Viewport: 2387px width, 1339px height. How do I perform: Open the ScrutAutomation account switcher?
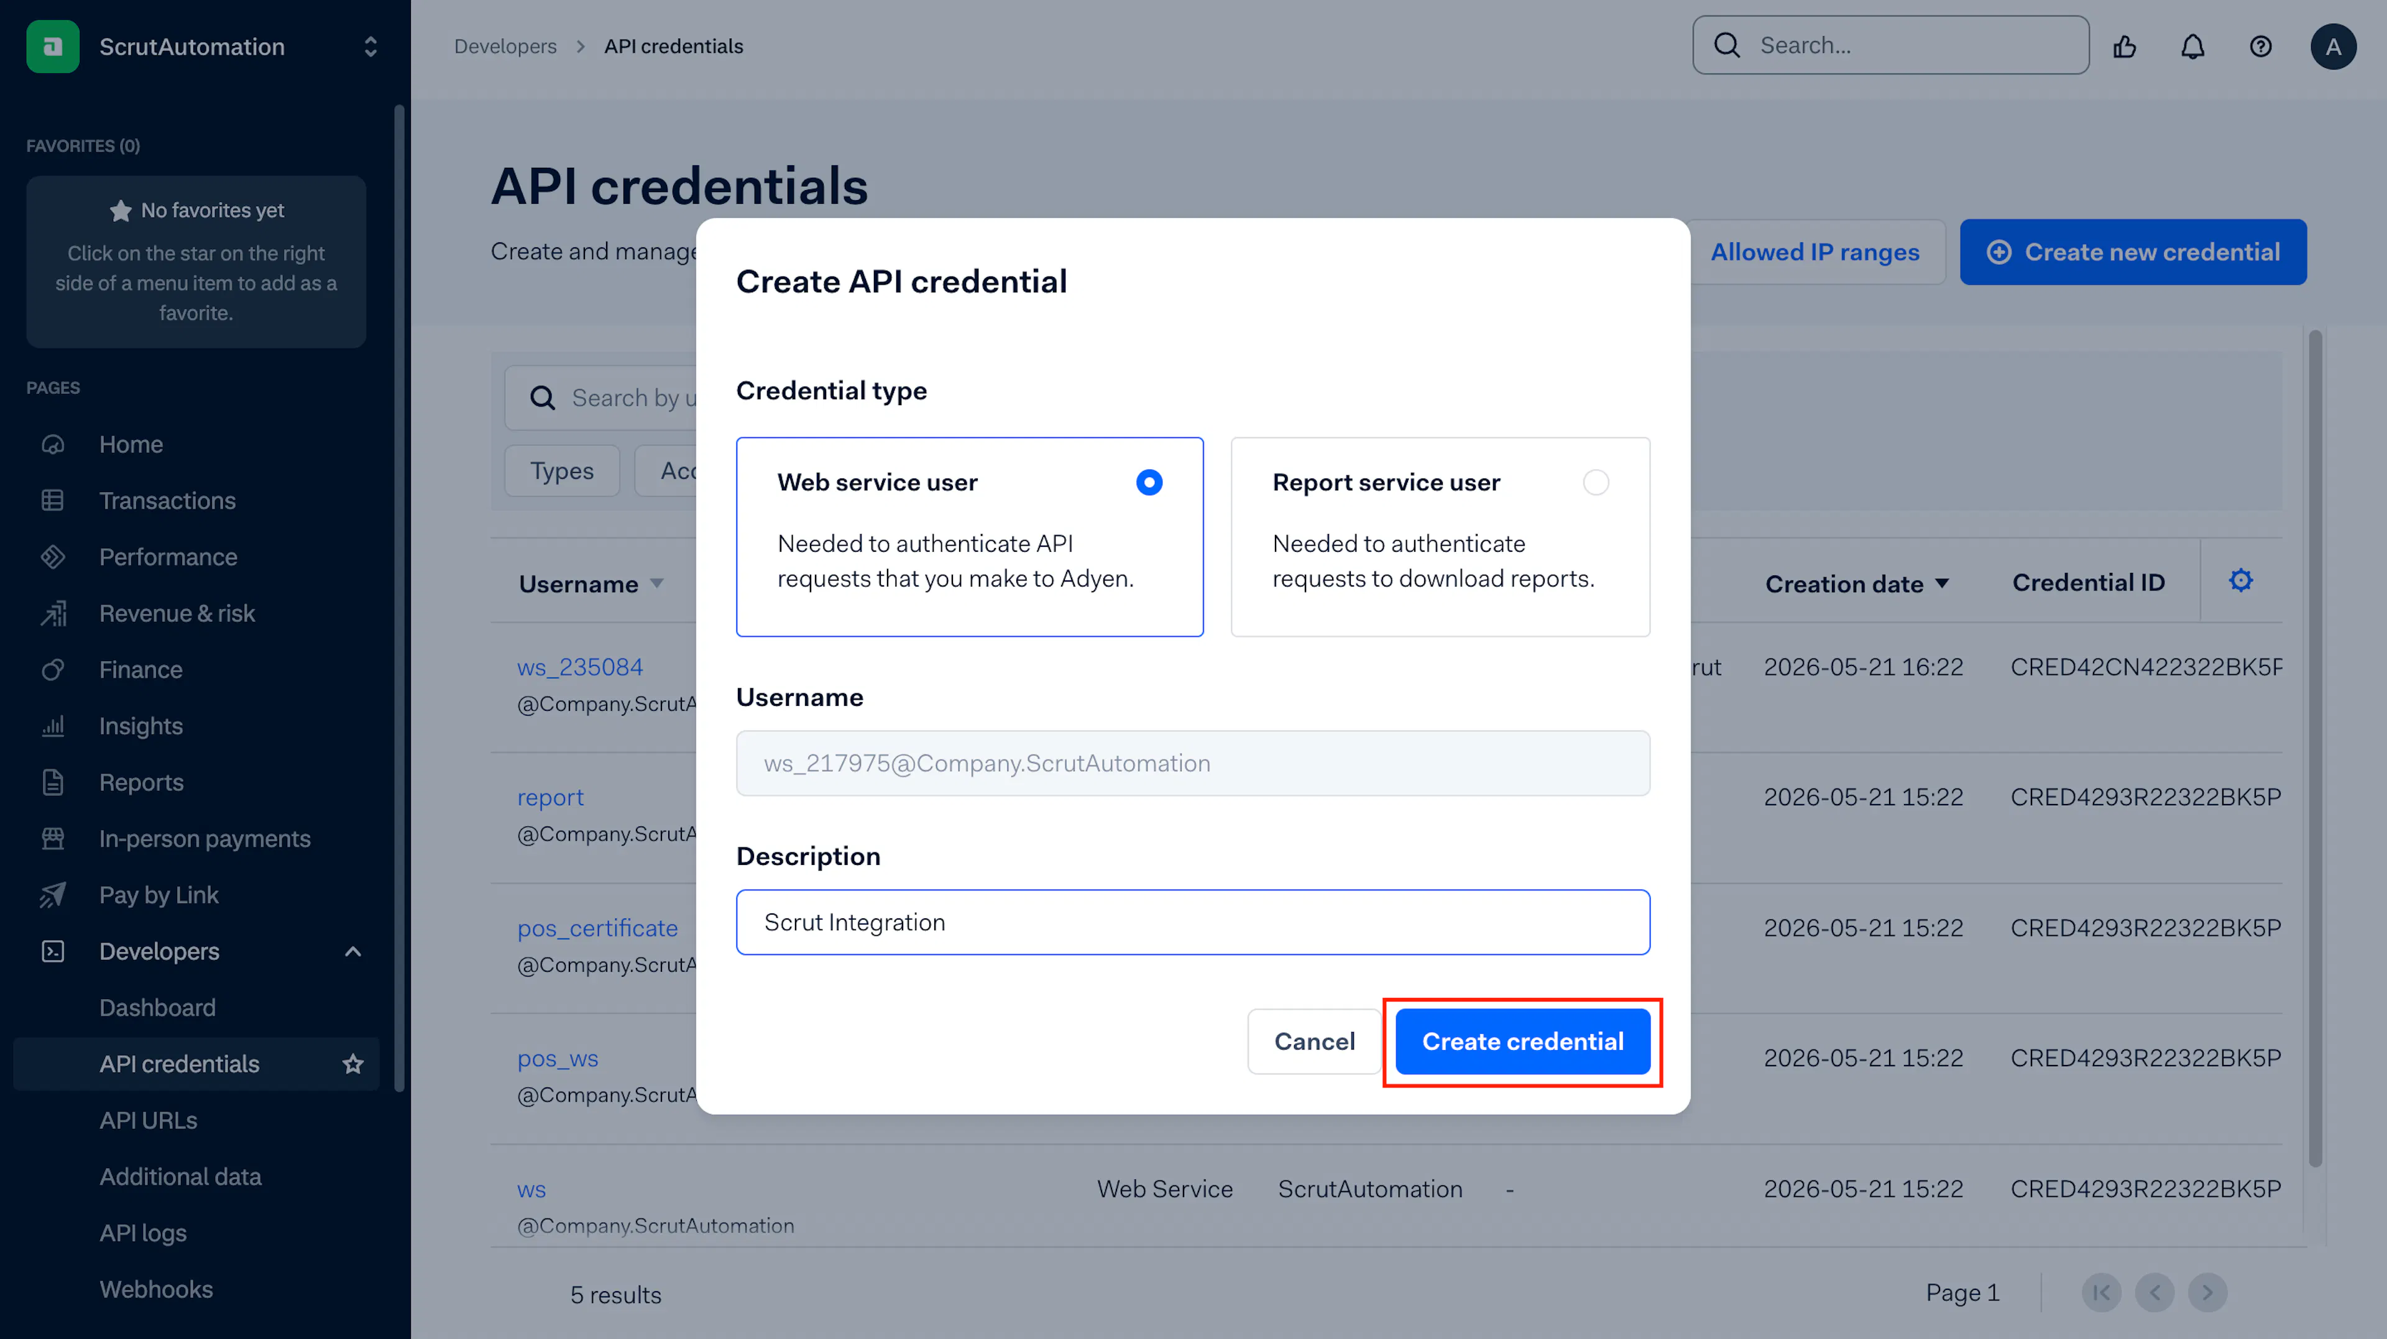[x=370, y=47]
